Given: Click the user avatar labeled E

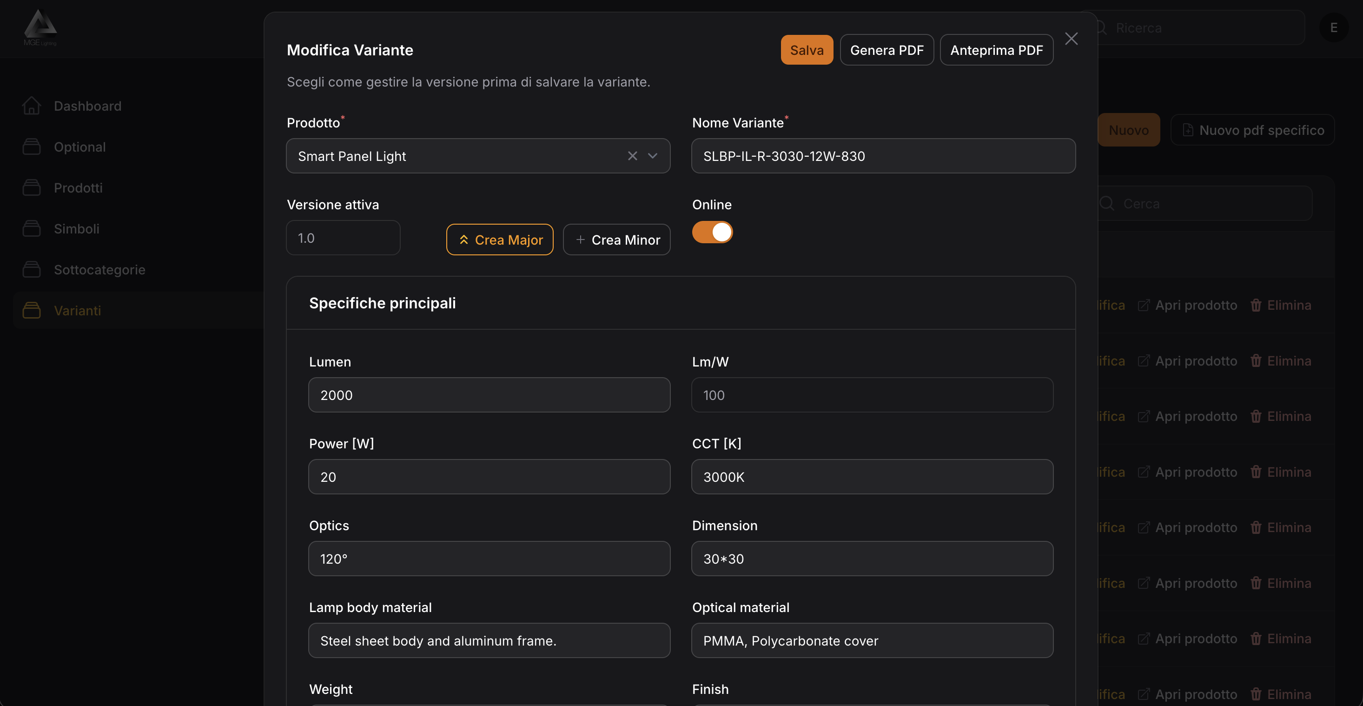Looking at the screenshot, I should (x=1333, y=27).
